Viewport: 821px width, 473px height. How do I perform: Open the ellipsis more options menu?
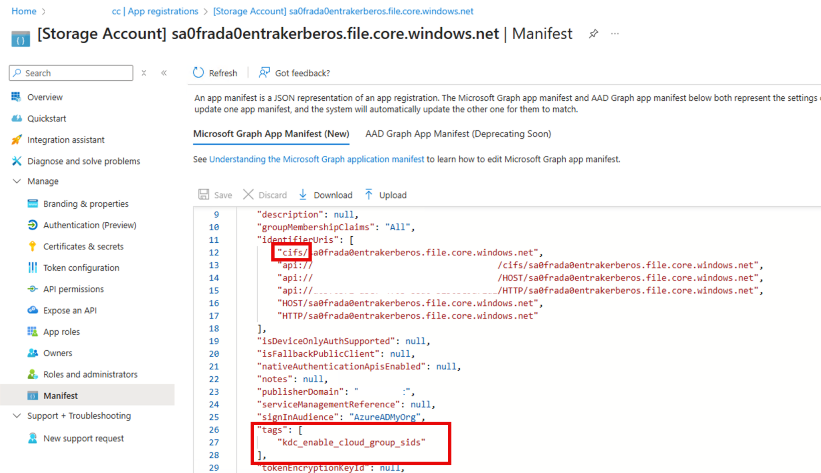click(x=615, y=34)
